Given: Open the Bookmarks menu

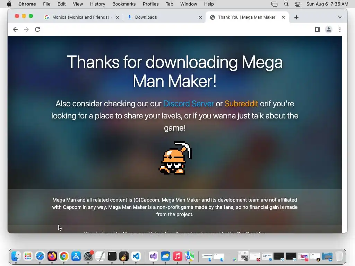Looking at the screenshot, I should click(x=124, y=4).
